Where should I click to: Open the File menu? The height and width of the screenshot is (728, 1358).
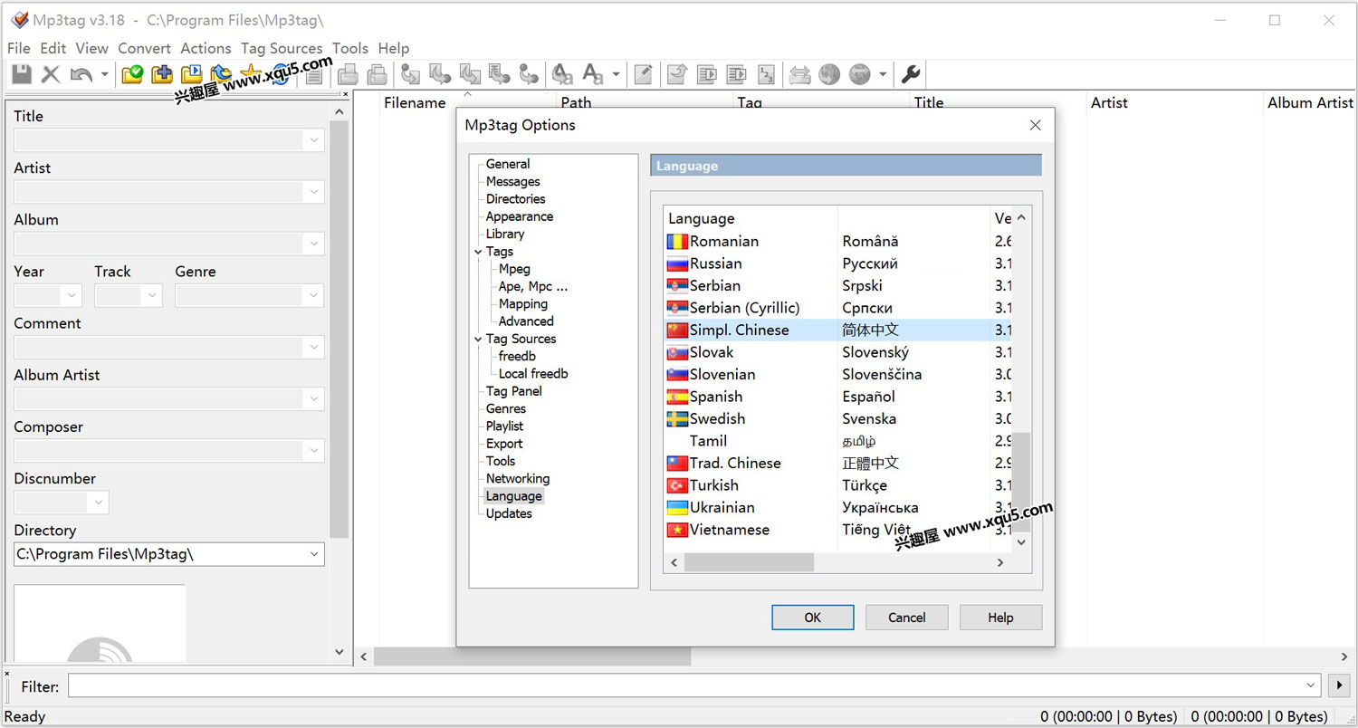[18, 48]
